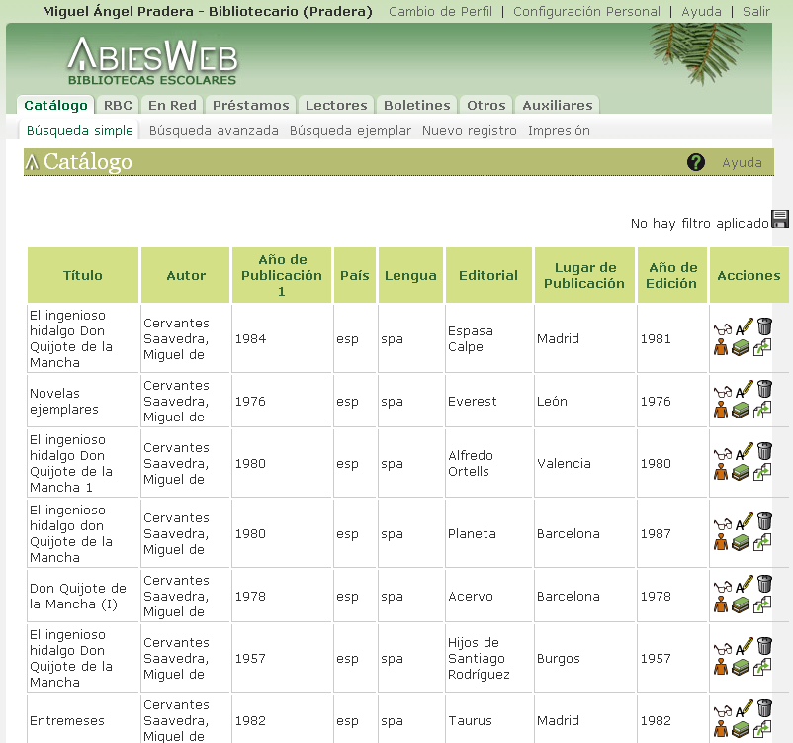Image resolution: width=793 pixels, height=743 pixels.
Task: Edit the Novelas ejemplares record
Action: (744, 389)
